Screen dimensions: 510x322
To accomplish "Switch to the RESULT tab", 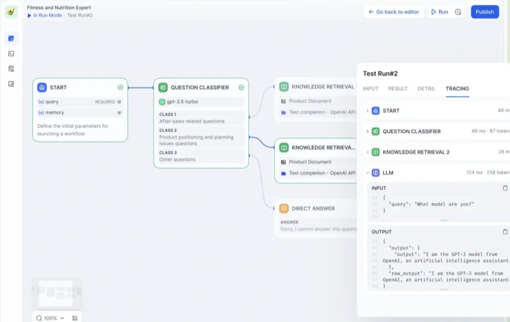I will [x=398, y=89].
